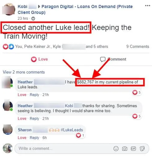Viewport: 152px width, 156px height.
Task: Open the GIF picker icon
Action: [x=133, y=149]
